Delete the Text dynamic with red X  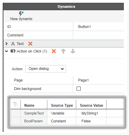pos(30,44)
